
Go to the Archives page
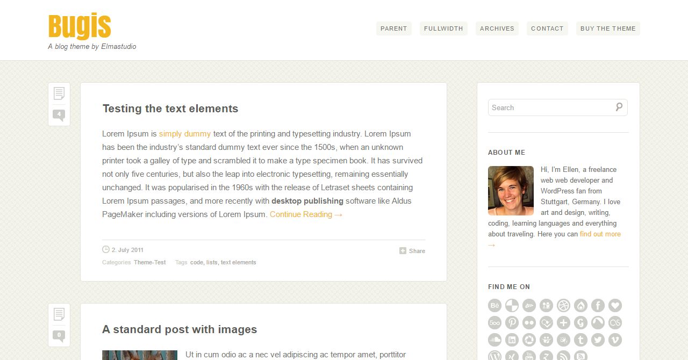pos(497,28)
